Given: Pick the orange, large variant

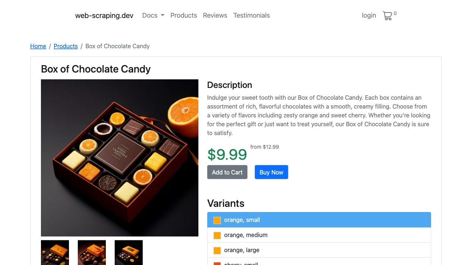Looking at the screenshot, I should (x=319, y=250).
